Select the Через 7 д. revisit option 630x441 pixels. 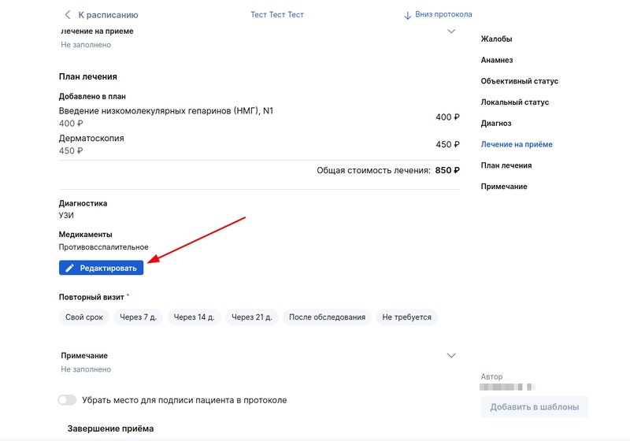point(139,317)
